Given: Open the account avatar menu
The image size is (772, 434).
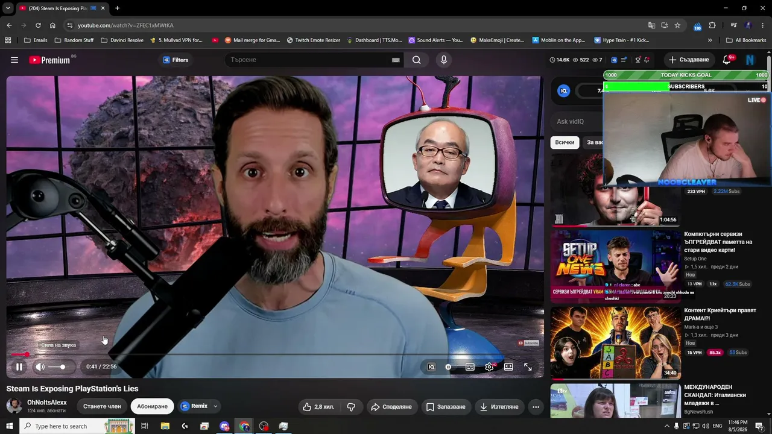Looking at the screenshot, I should click(x=750, y=60).
